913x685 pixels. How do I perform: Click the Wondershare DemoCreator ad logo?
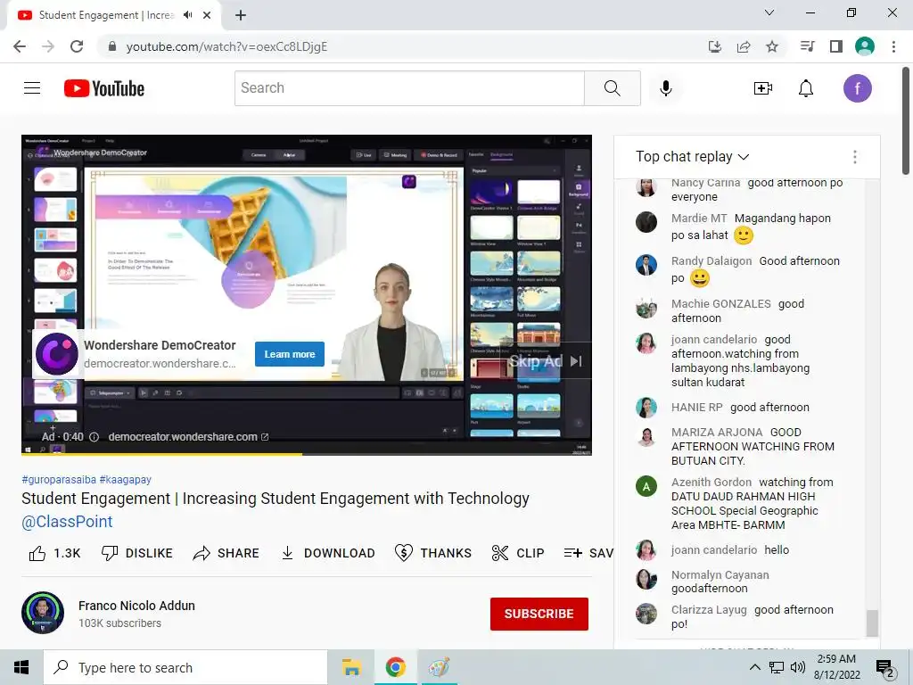point(56,354)
